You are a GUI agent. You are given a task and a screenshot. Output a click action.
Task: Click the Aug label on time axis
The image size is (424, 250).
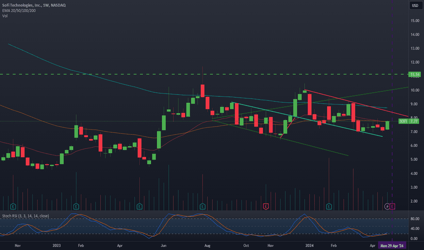[x=207, y=245]
